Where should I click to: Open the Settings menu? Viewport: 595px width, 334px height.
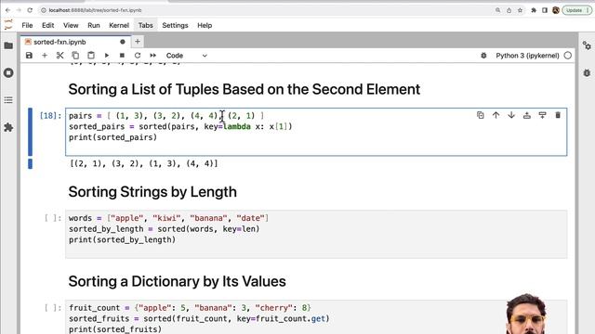tap(175, 25)
